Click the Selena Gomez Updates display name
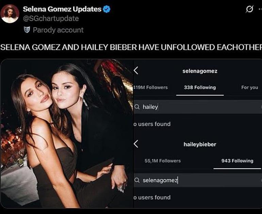262x214 pixels. coord(62,9)
